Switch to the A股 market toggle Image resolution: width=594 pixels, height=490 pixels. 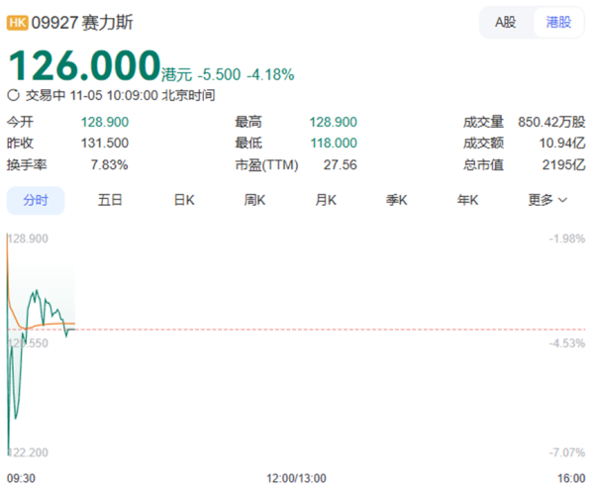(505, 23)
